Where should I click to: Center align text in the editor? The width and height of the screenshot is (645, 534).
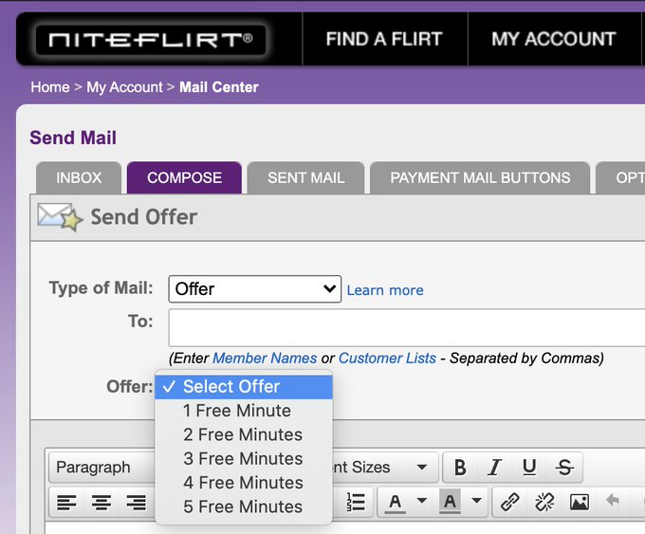pos(101,503)
